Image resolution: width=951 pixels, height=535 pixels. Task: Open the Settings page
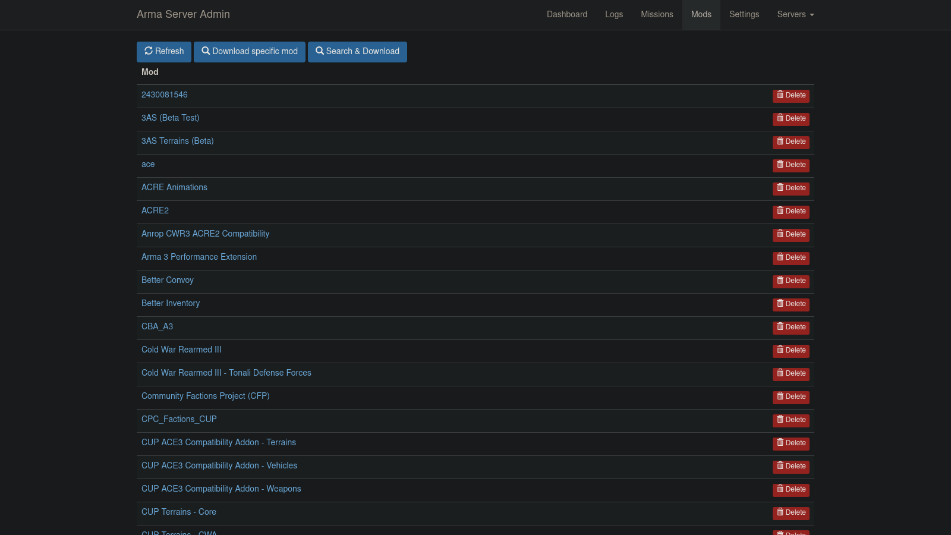pyautogui.click(x=744, y=14)
